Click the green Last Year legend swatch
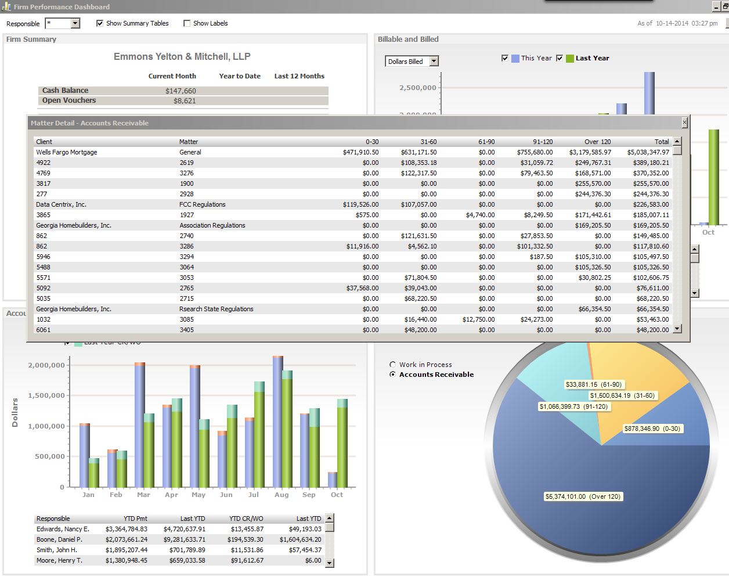The width and height of the screenshot is (729, 576). coord(570,58)
